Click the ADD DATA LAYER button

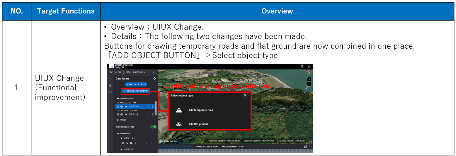(136, 84)
